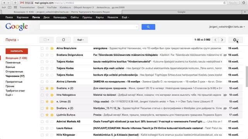
Task: Select the 'tasuta veebipõhine koolitus' message checkbox
Action: tap(42, 62)
